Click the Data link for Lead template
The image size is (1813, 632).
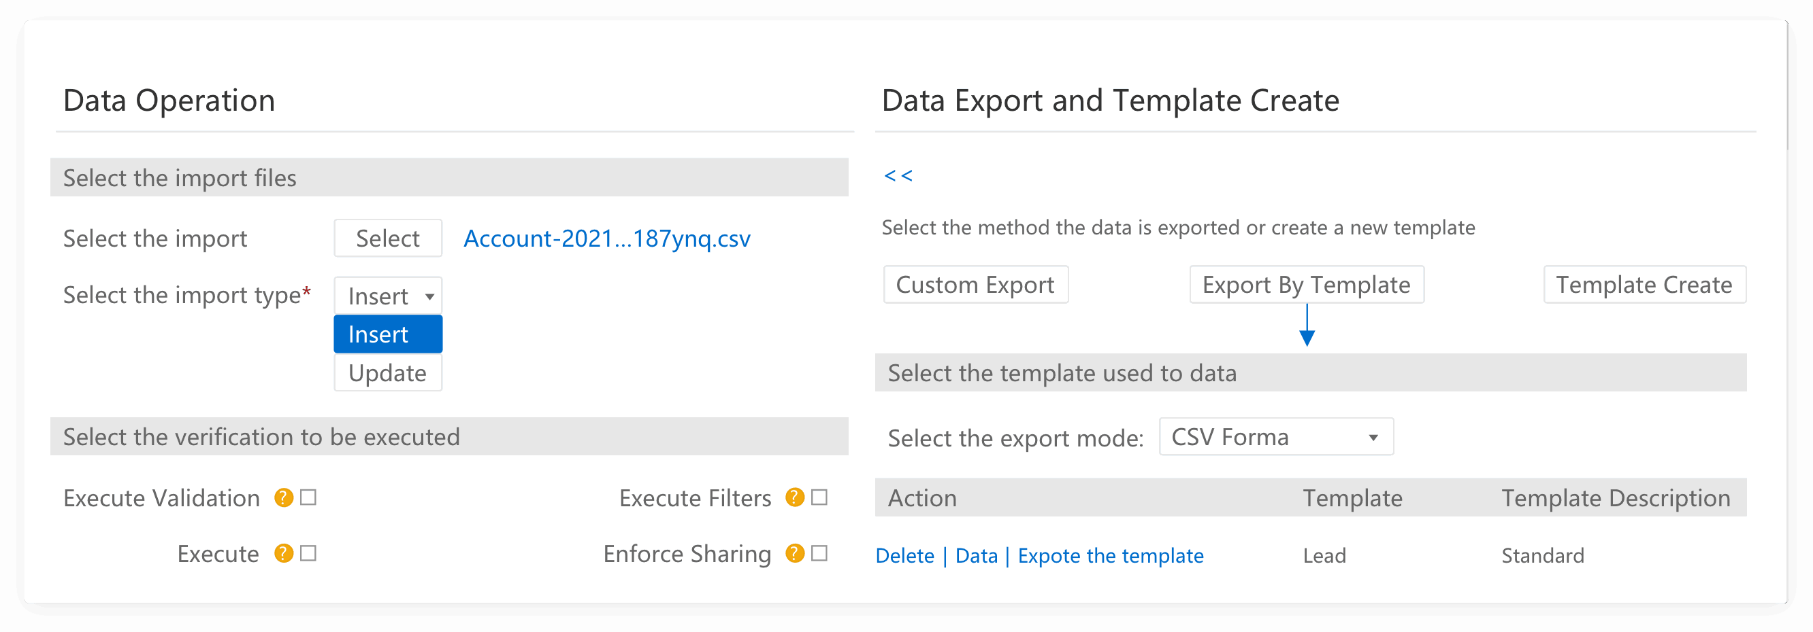pos(976,555)
